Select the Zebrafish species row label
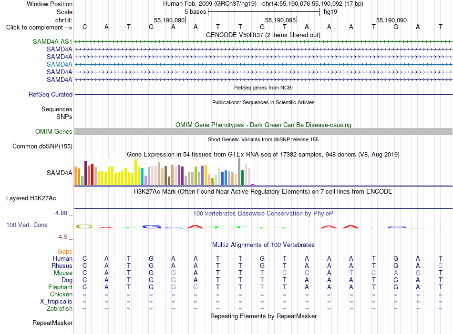453x334 pixels. click(x=60, y=308)
